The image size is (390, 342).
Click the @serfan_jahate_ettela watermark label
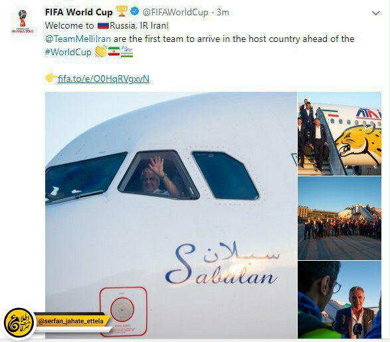coord(71,321)
